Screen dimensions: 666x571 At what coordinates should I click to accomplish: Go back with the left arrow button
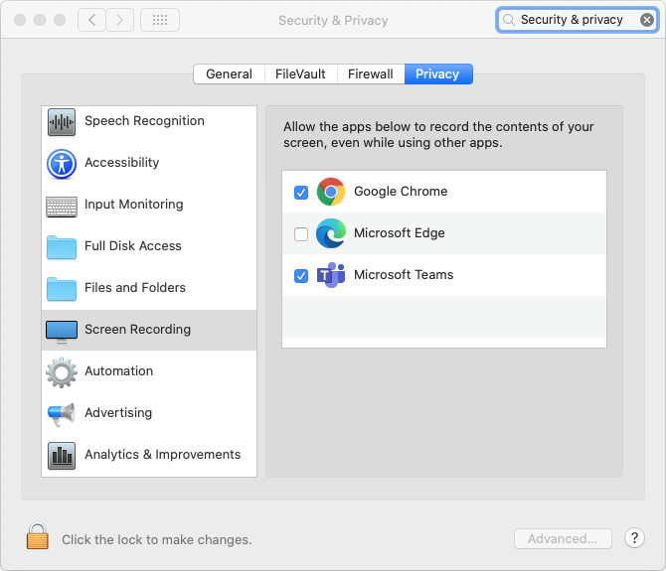(91, 20)
